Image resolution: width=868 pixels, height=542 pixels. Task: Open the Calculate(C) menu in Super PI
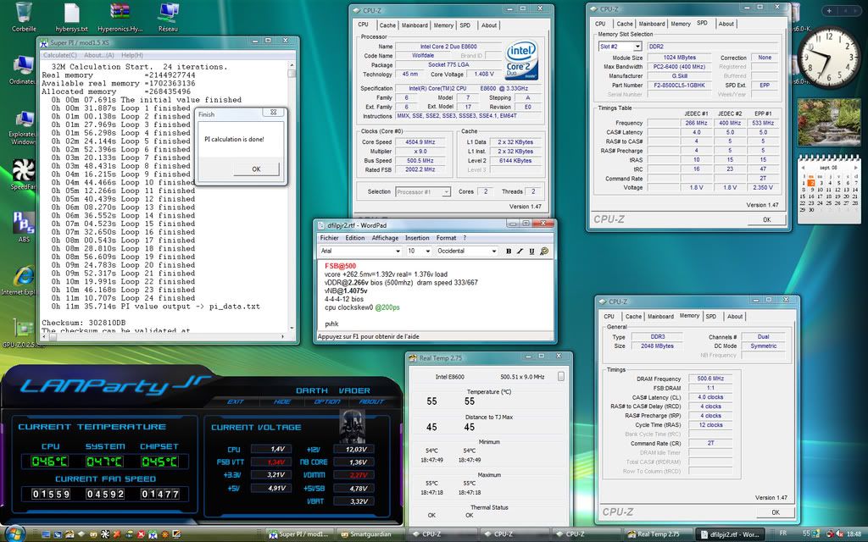click(60, 55)
